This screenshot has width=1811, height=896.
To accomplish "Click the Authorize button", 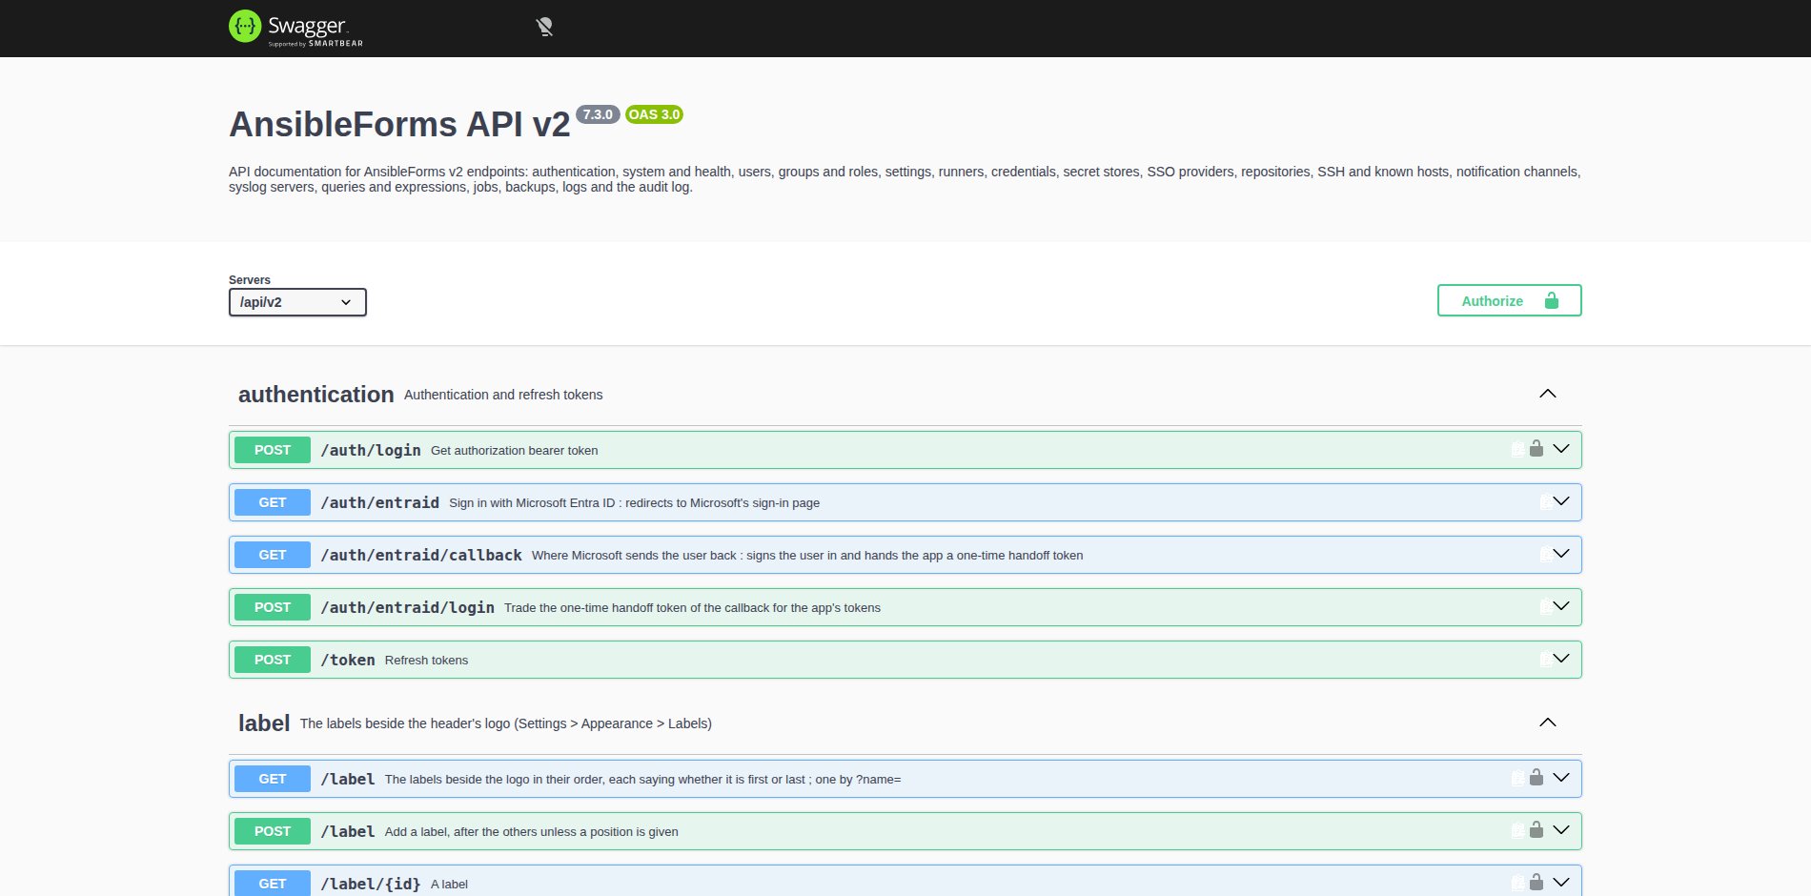I will [x=1510, y=300].
